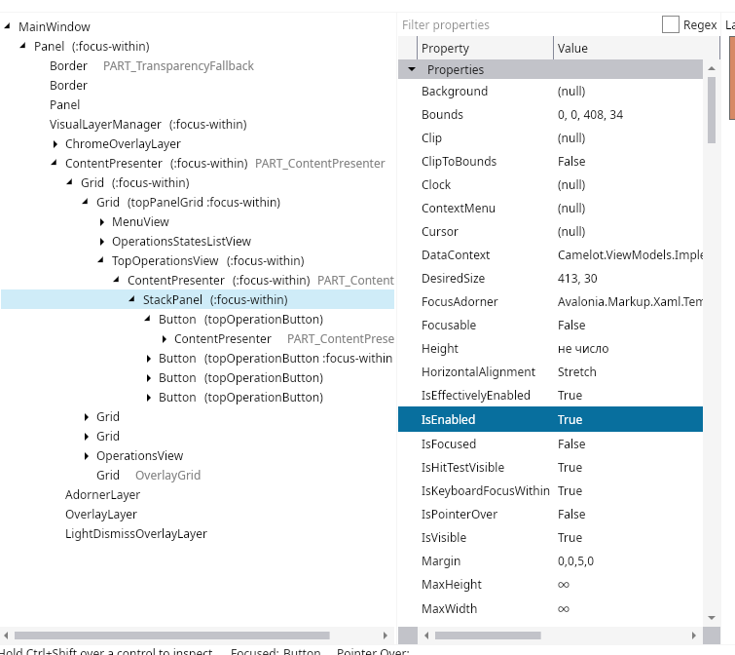Select the IsEnabled property row
The width and height of the screenshot is (735, 655).
click(550, 419)
